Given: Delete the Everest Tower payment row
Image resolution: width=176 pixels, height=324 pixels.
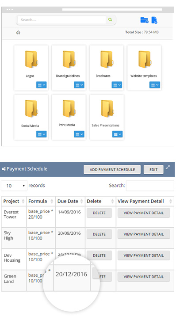Looking at the screenshot, I should (99, 213).
